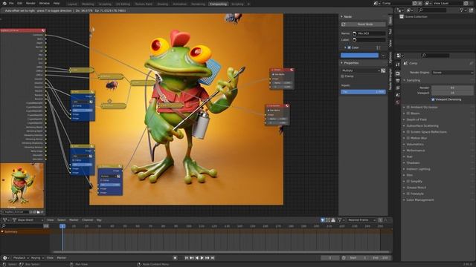The image size is (476, 267).
Task: Enable the Freestyle checkbox
Action: click(408, 194)
